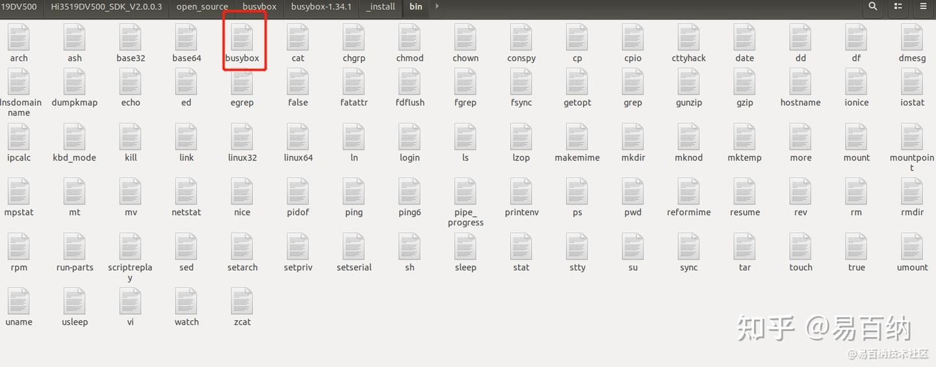
Task: Select the printenv file icon
Action: 521,192
